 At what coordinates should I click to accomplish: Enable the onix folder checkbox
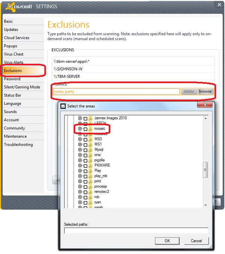point(85,155)
